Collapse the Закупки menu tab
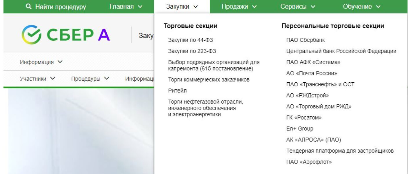 click(182, 7)
